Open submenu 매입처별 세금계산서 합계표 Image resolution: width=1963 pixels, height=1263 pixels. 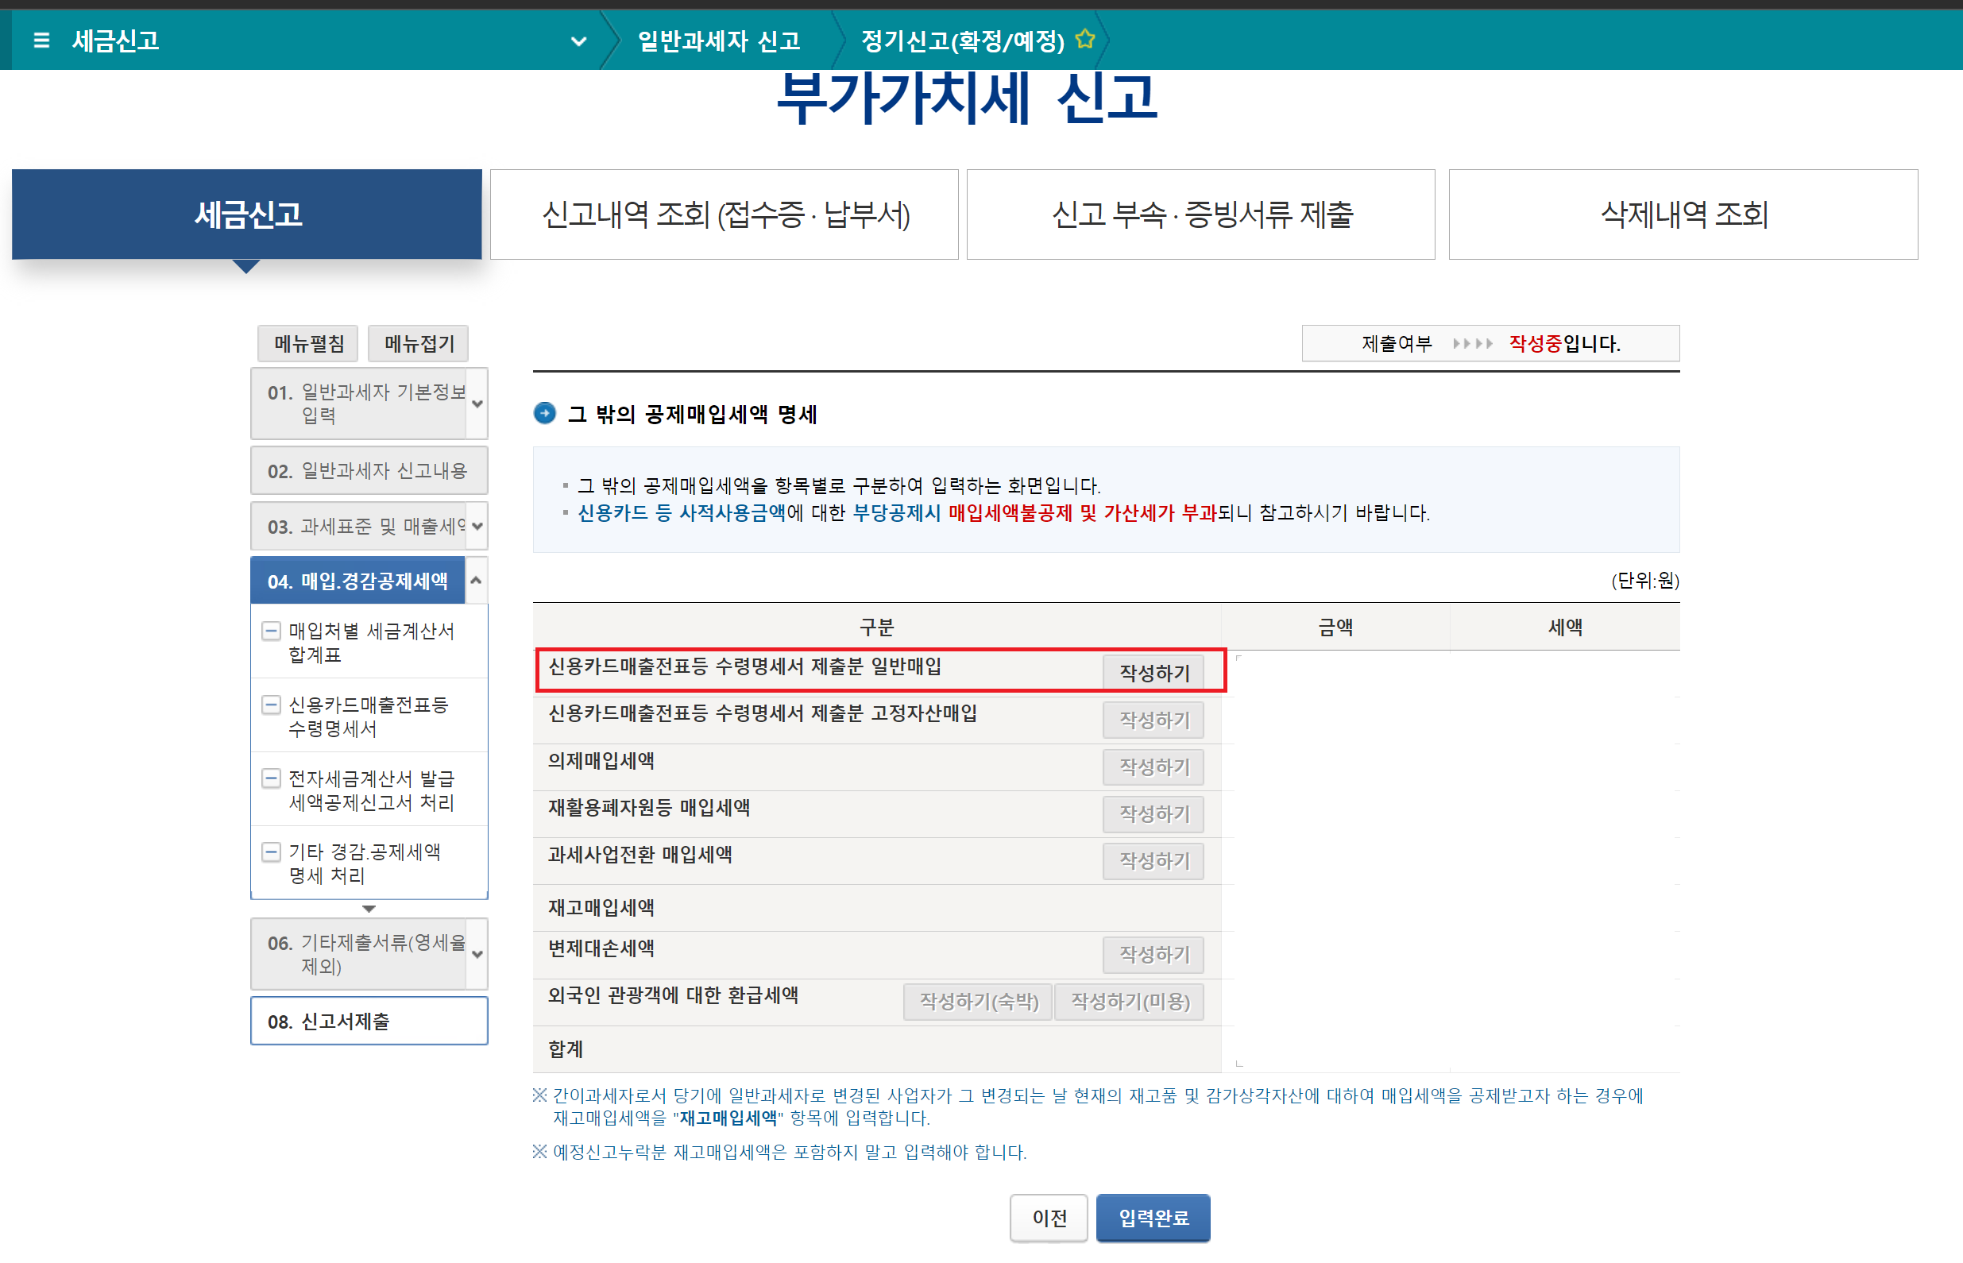click(372, 642)
